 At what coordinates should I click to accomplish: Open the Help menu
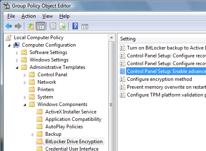click(x=64, y=16)
